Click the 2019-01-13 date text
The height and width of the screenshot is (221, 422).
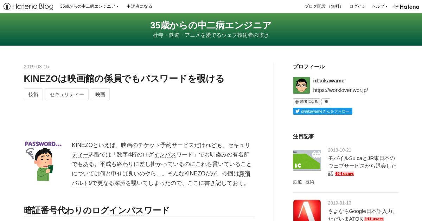[x=340, y=203]
